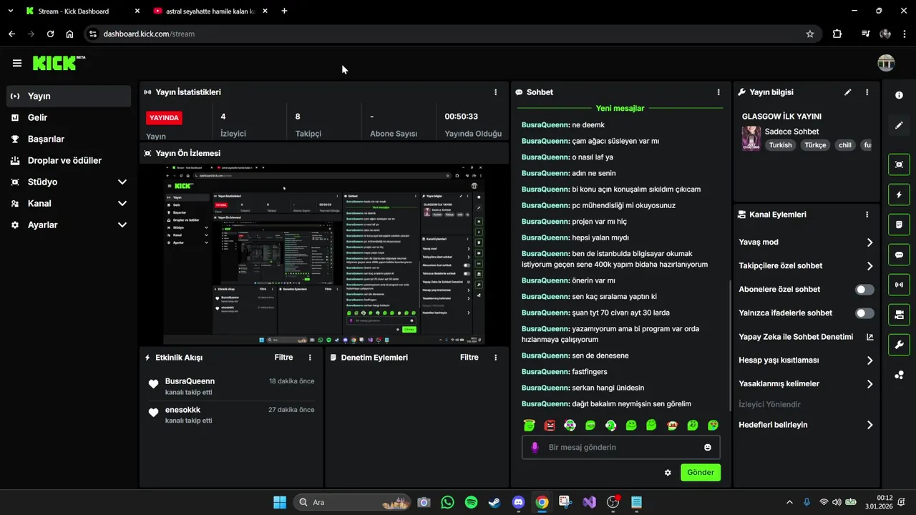
Task: Open the profile avatar menu in the dashboard
Action: [886, 63]
